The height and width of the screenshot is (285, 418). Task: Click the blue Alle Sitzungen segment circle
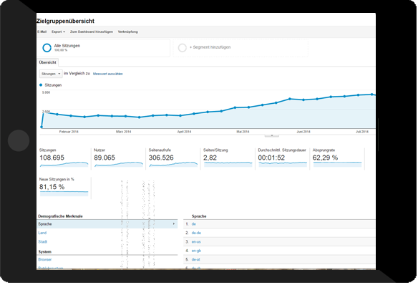pyautogui.click(x=47, y=48)
